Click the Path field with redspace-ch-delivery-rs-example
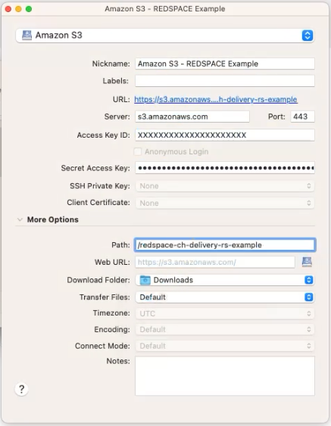 click(225, 245)
